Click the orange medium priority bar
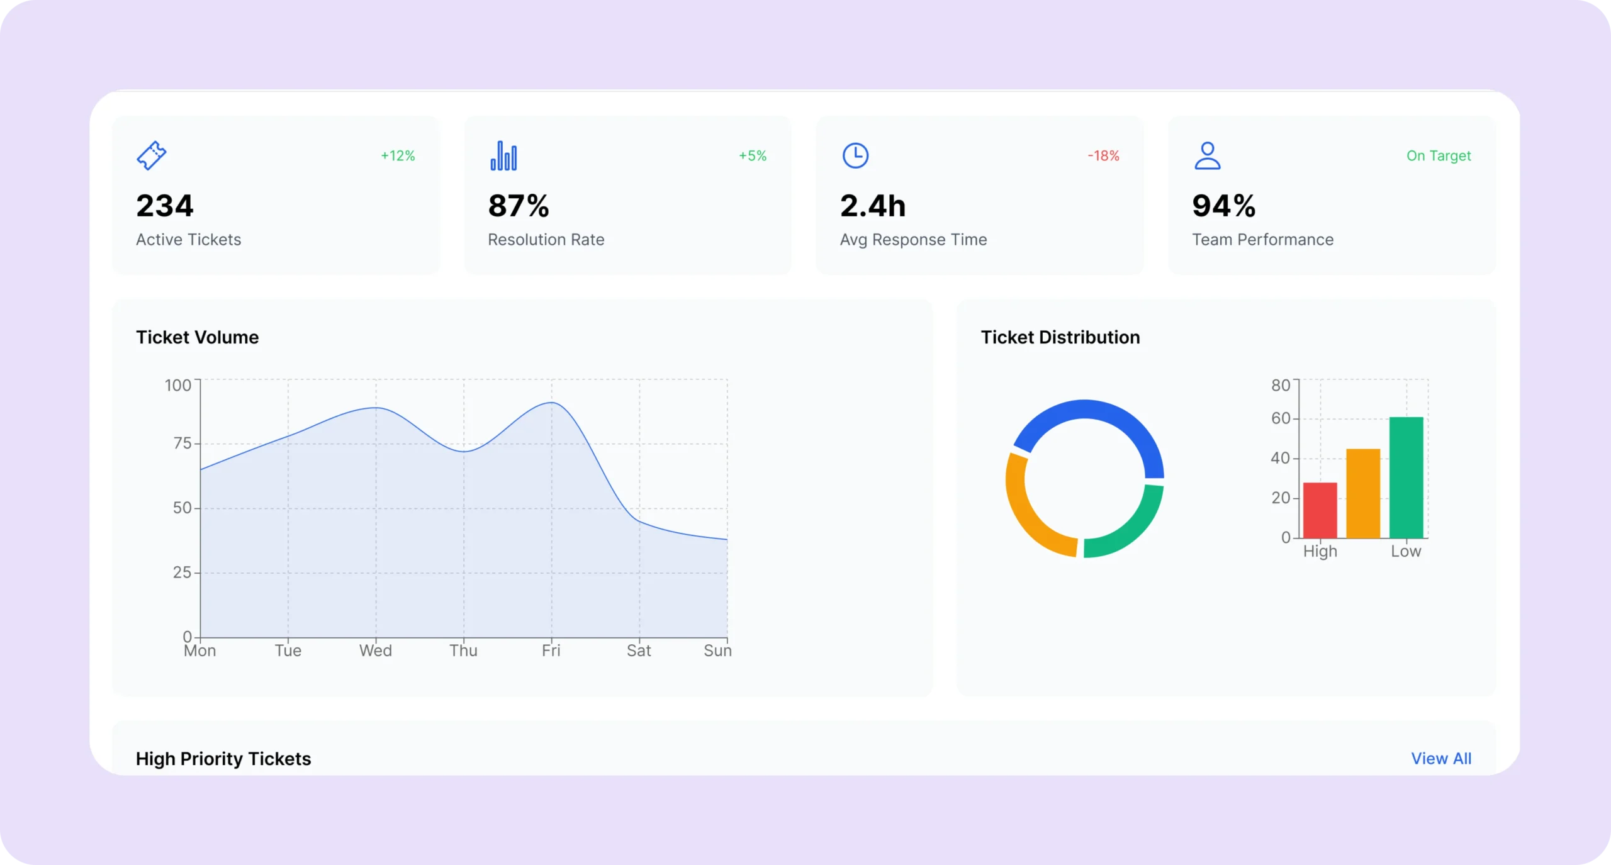 coord(1362,493)
